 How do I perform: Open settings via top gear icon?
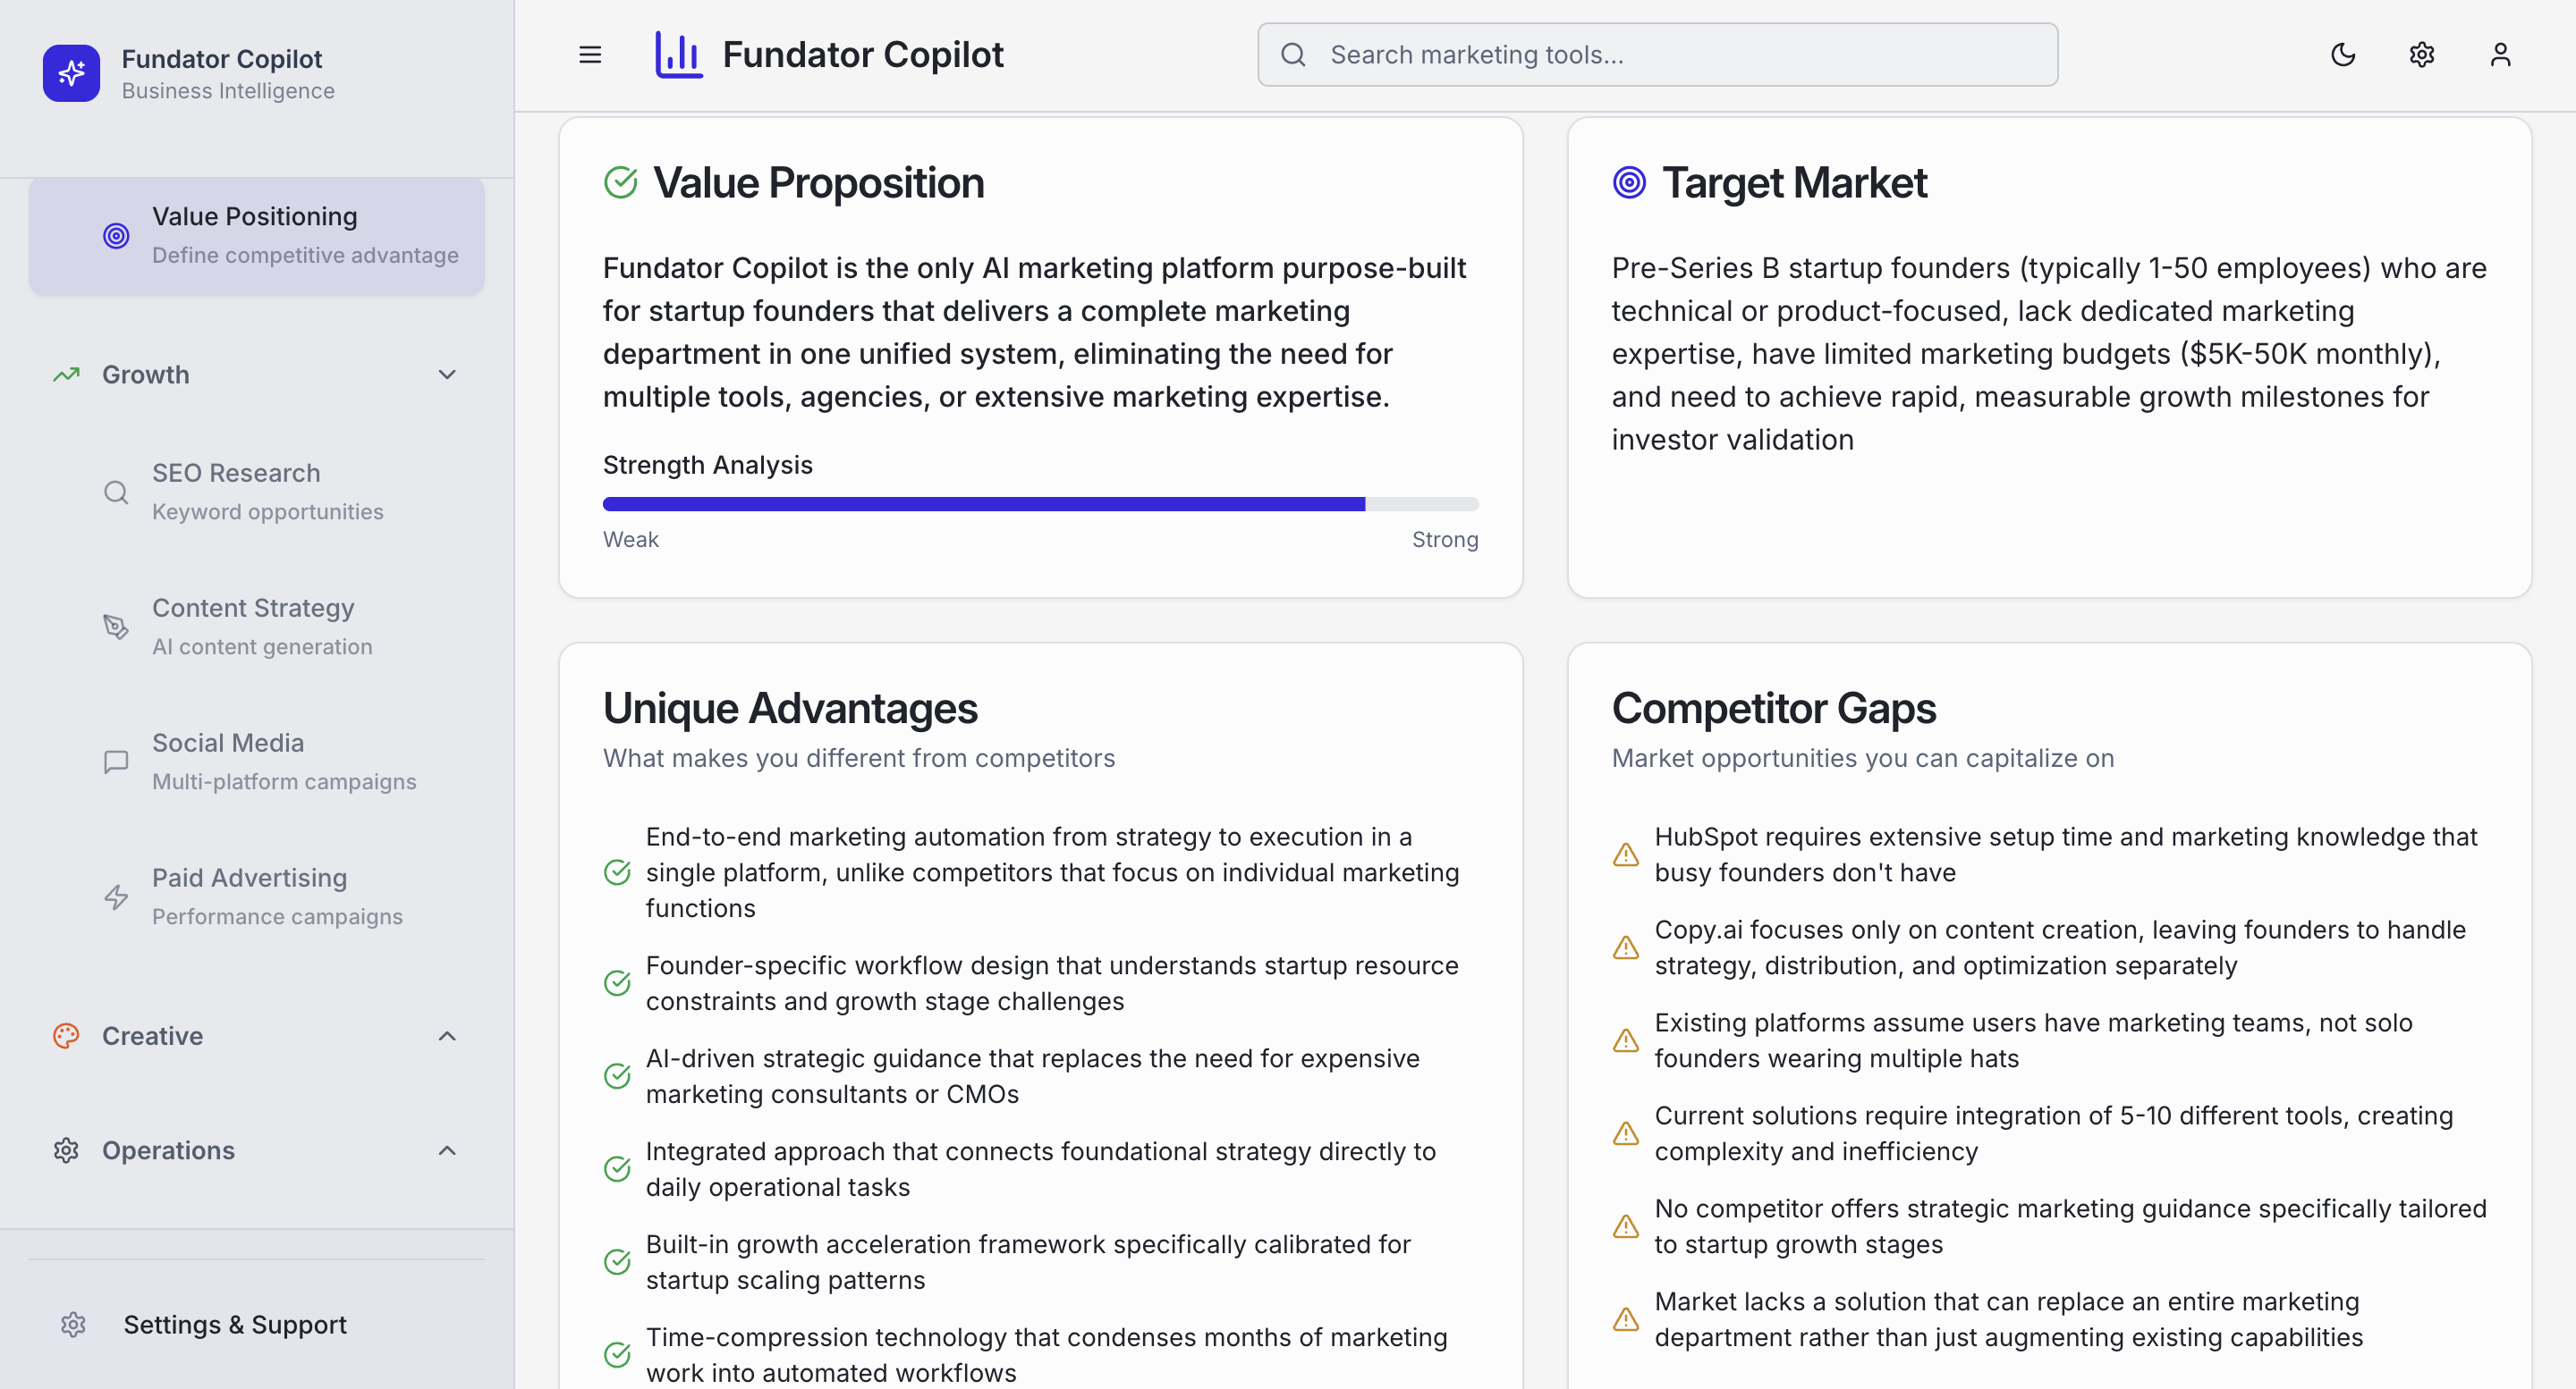(2422, 55)
